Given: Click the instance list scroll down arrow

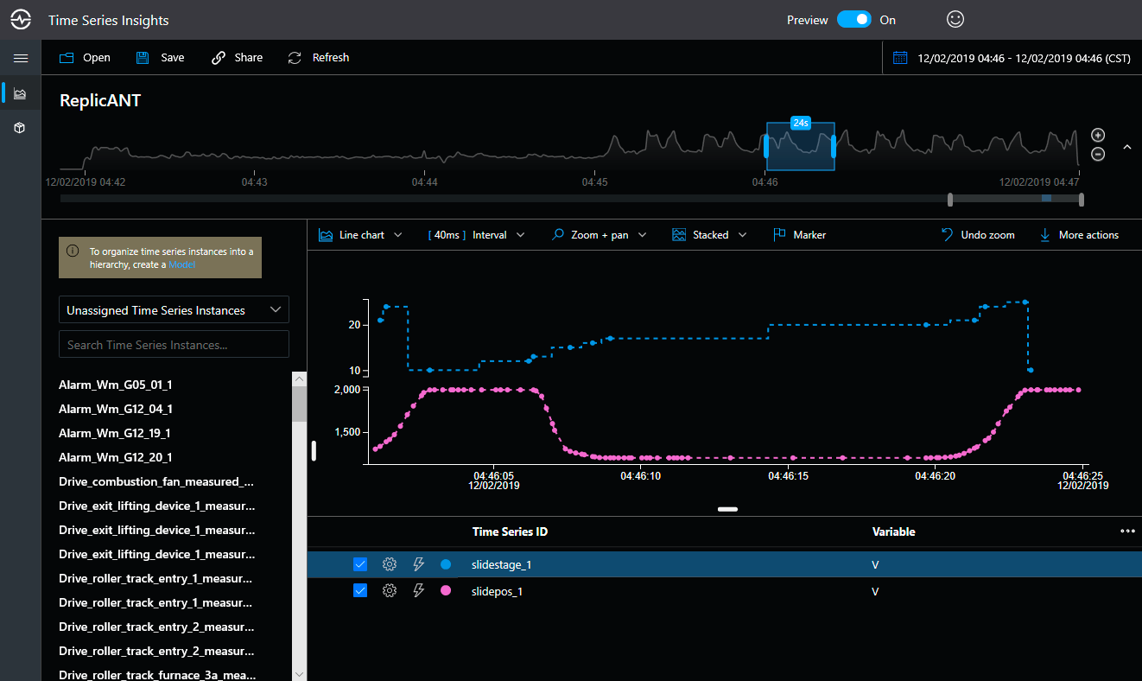Looking at the screenshot, I should tap(300, 674).
